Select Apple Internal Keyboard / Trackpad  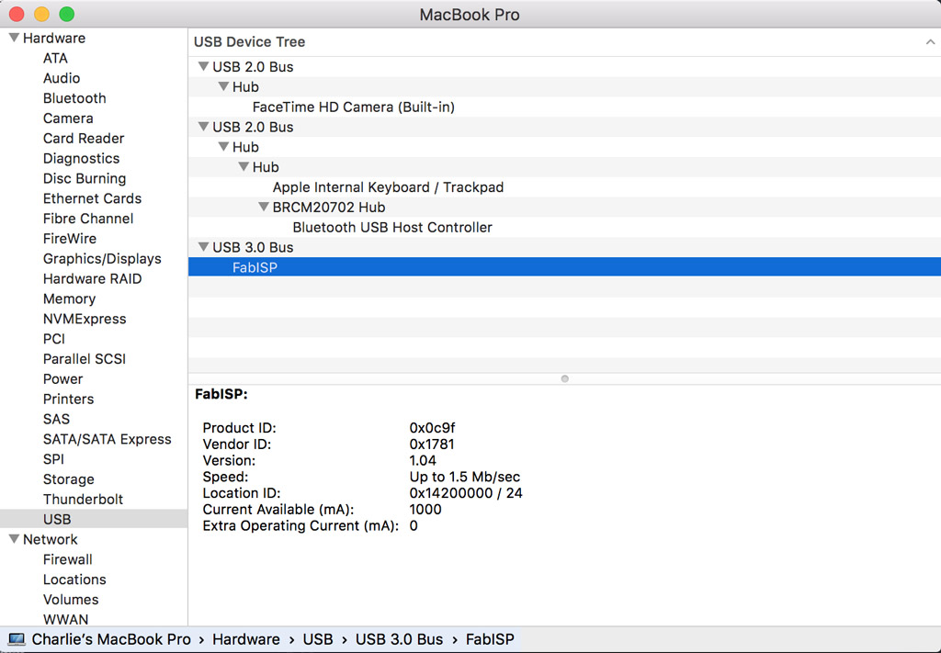coord(389,187)
